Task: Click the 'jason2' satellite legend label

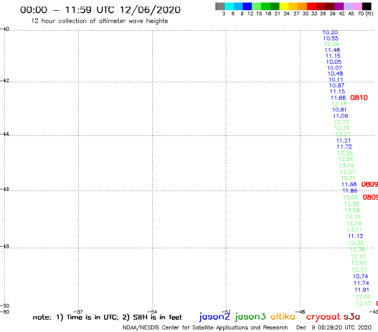Action: [215, 317]
